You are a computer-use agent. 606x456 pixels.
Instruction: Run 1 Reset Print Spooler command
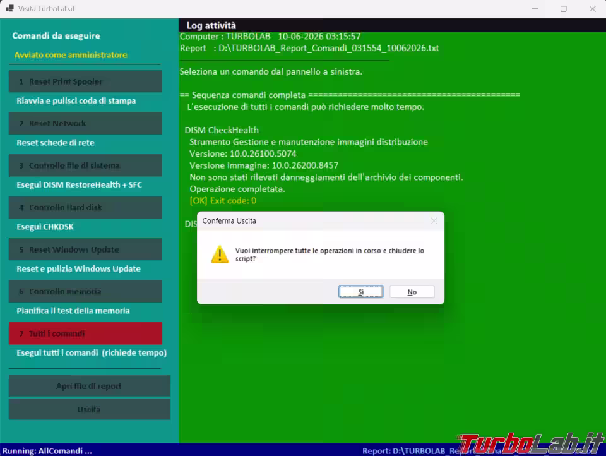coord(85,81)
